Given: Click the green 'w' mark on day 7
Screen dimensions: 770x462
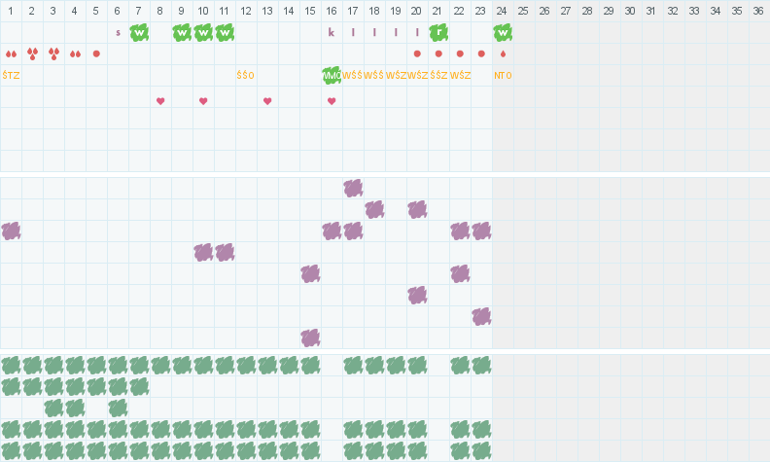Looking at the screenshot, I should [139, 32].
